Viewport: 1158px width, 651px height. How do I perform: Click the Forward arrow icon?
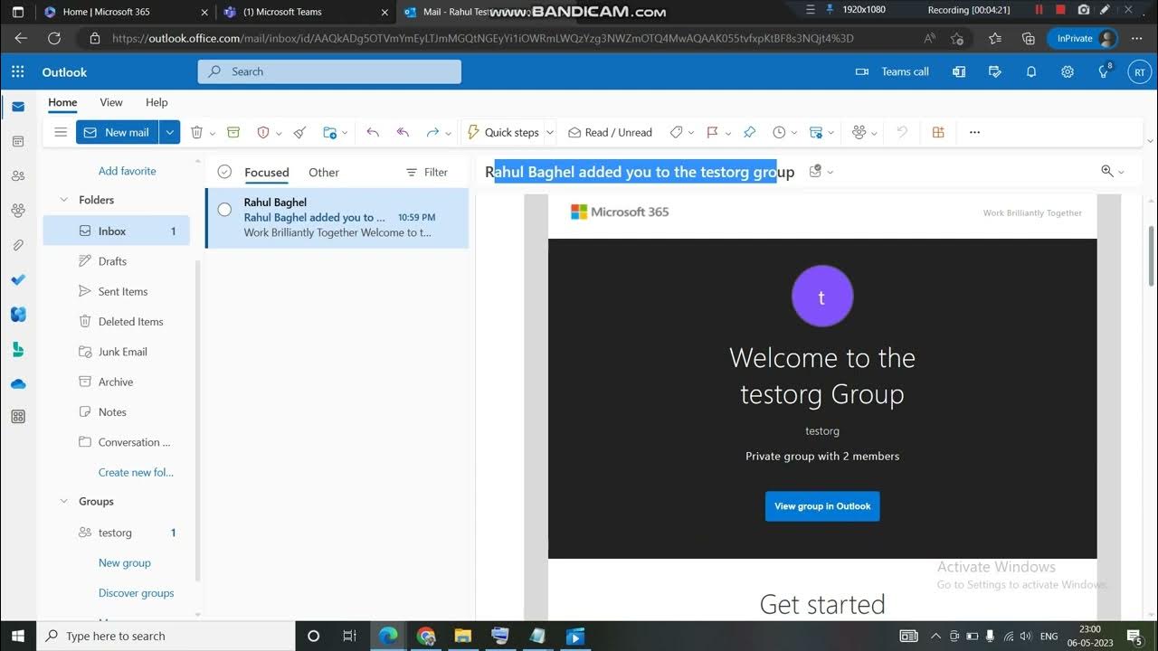[x=432, y=132]
